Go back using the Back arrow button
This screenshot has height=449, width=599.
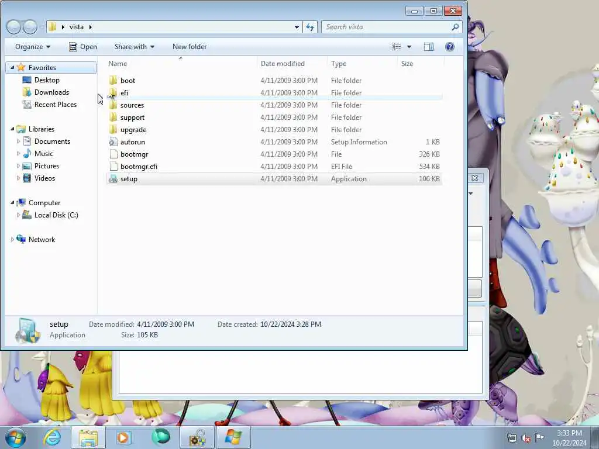click(x=13, y=27)
